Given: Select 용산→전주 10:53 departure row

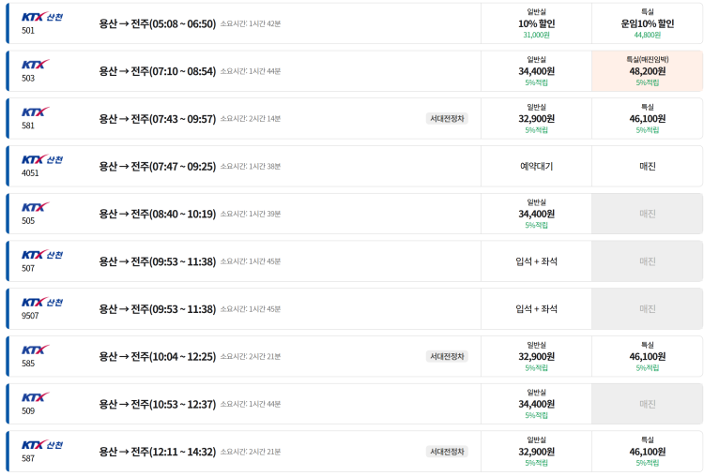Looking at the screenshot, I should tap(244, 404).
